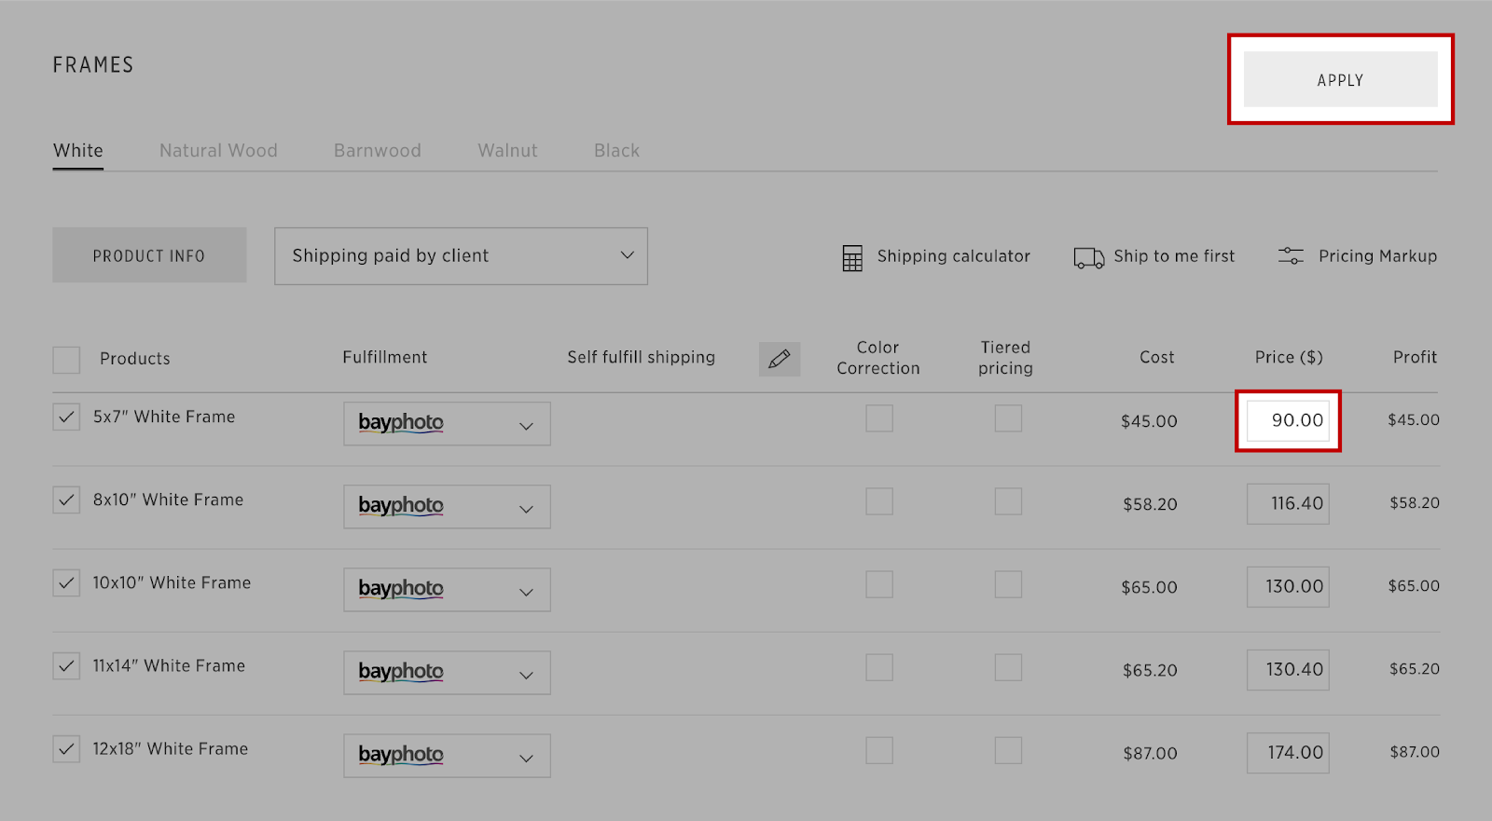1492x821 pixels.
Task: Click the APPLY button
Action: (1340, 80)
